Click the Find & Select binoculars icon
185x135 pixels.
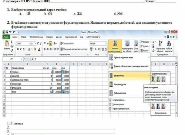169,46
